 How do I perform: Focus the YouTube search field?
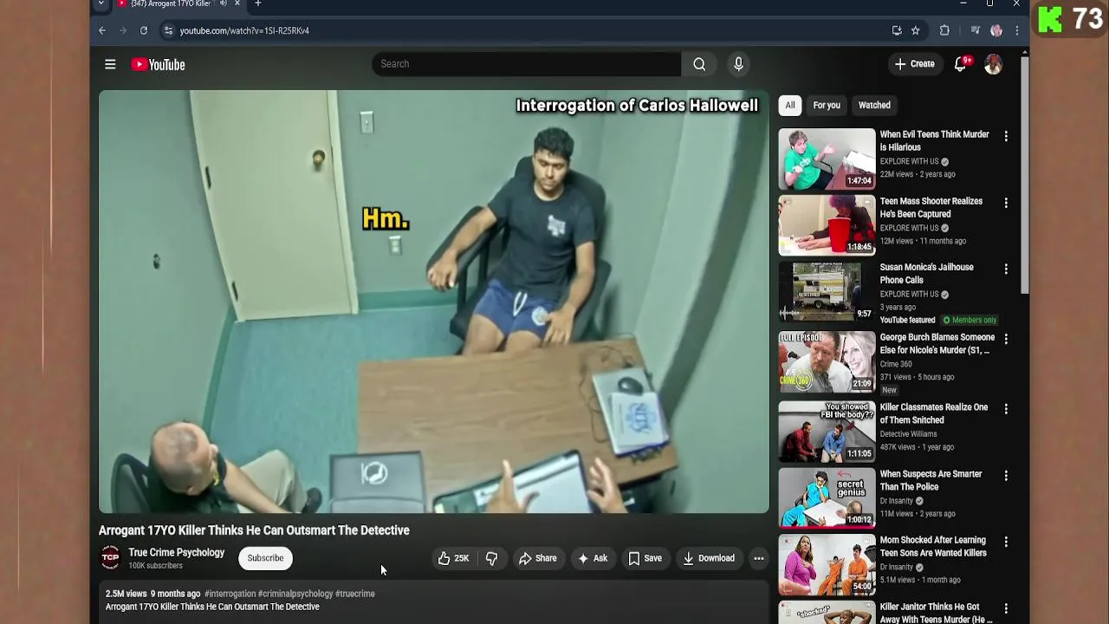[527, 64]
